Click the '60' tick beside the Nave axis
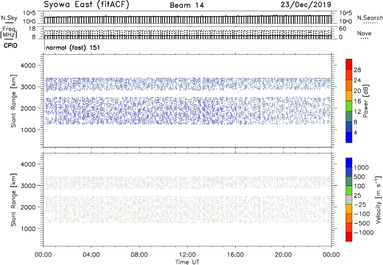The width and height of the screenshot is (383, 265). [x=343, y=29]
